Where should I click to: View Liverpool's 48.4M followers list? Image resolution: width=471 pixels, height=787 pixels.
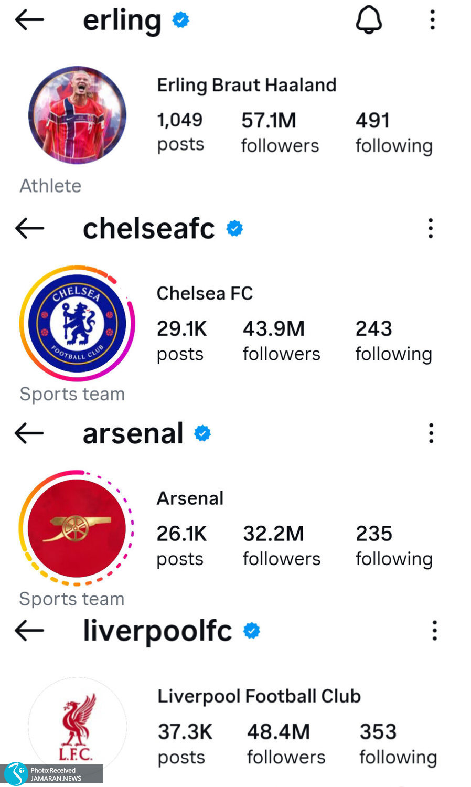coord(286,744)
